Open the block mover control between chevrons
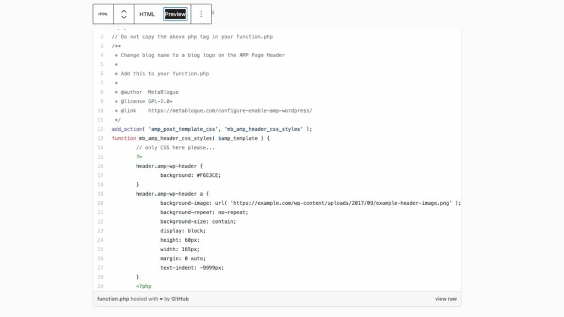Viewport: 564px width, 317px height. click(124, 13)
